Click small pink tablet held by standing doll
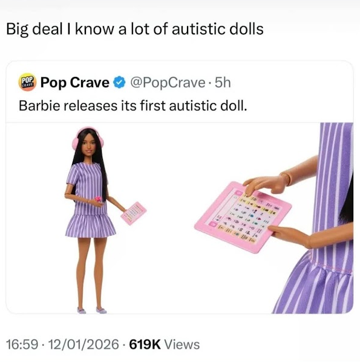 [x=133, y=213]
